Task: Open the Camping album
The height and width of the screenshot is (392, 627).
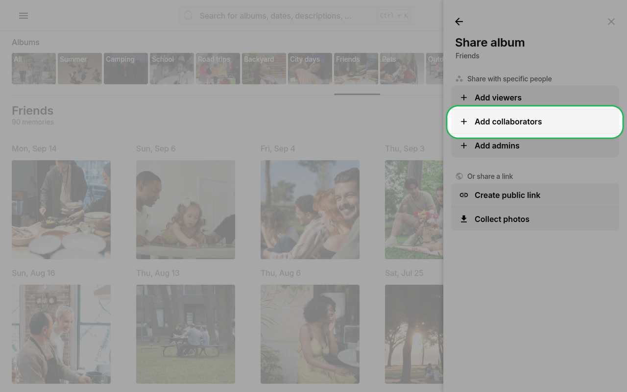Action: click(x=126, y=69)
